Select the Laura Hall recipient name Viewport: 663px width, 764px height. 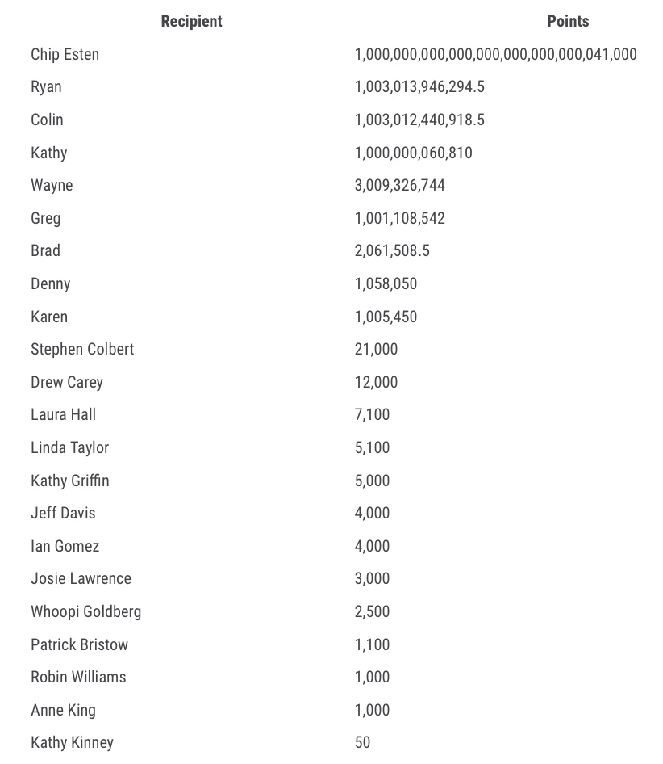[64, 415]
